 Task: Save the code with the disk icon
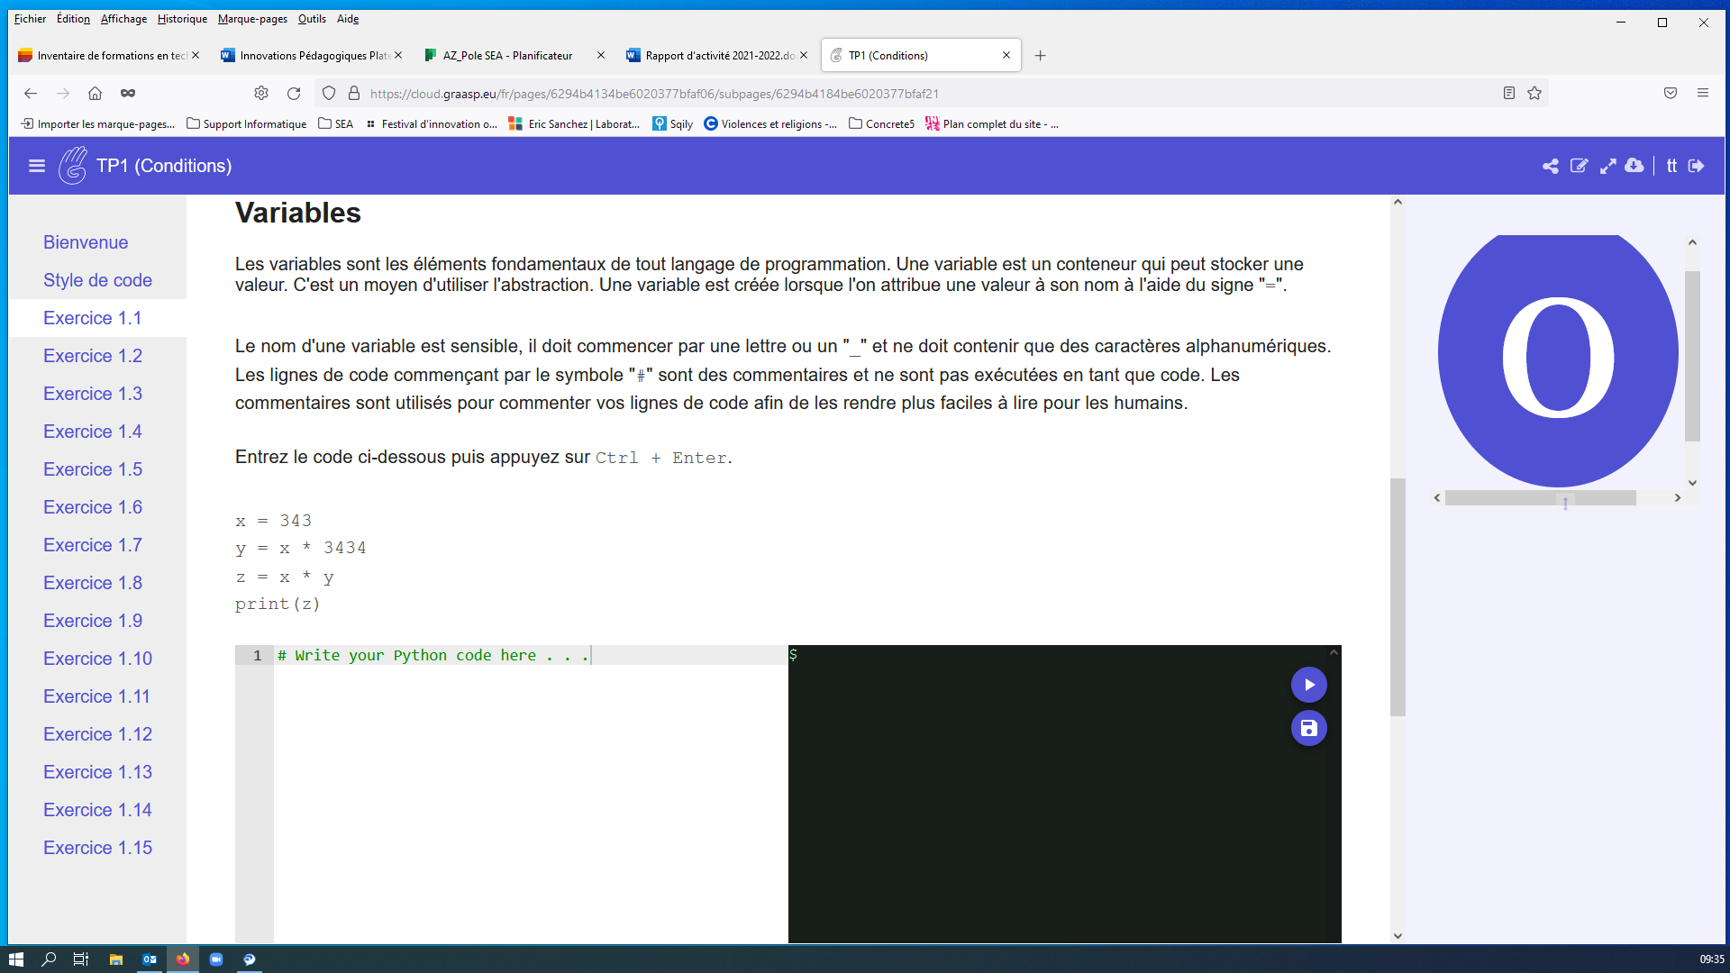coord(1308,728)
